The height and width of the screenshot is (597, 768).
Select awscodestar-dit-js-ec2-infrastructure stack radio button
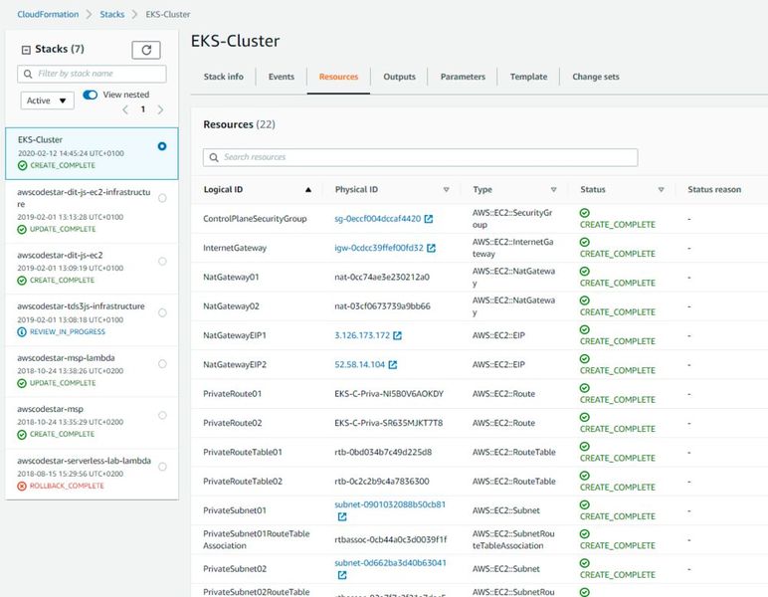click(162, 198)
